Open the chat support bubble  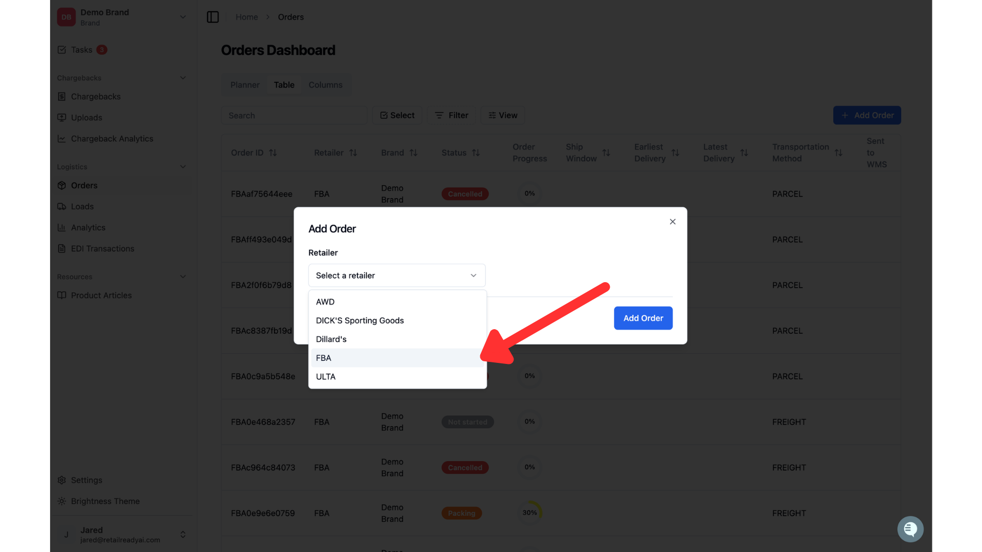tap(910, 529)
